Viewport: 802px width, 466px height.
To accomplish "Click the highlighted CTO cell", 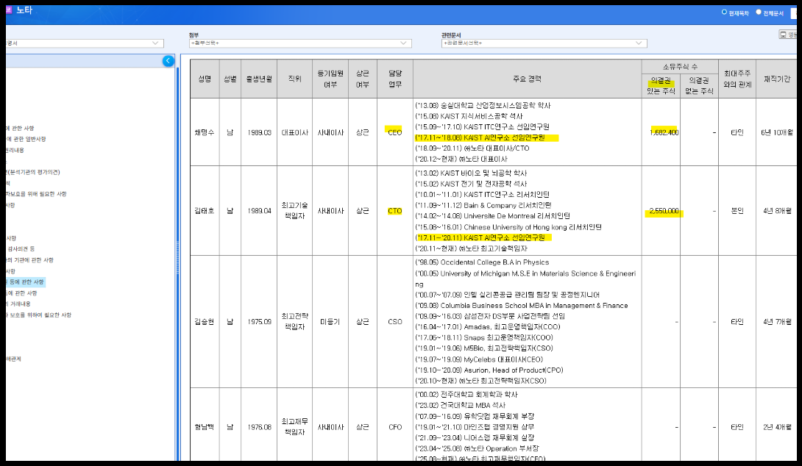I will 394,211.
